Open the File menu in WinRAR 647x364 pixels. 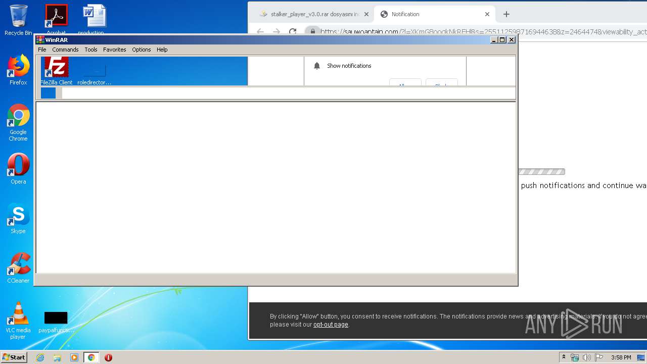point(42,50)
